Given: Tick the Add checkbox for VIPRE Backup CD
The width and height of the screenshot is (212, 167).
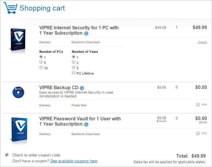Looking at the screenshot, I should pos(198,104).
